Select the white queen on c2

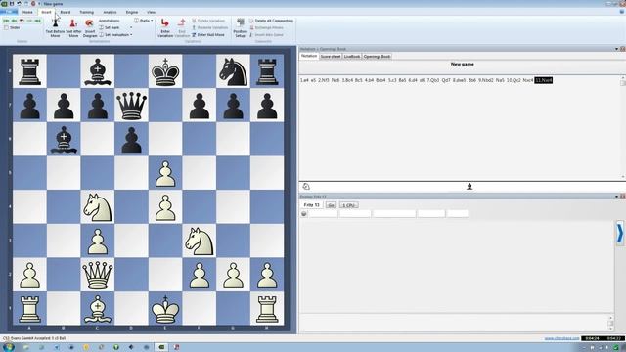(x=98, y=275)
